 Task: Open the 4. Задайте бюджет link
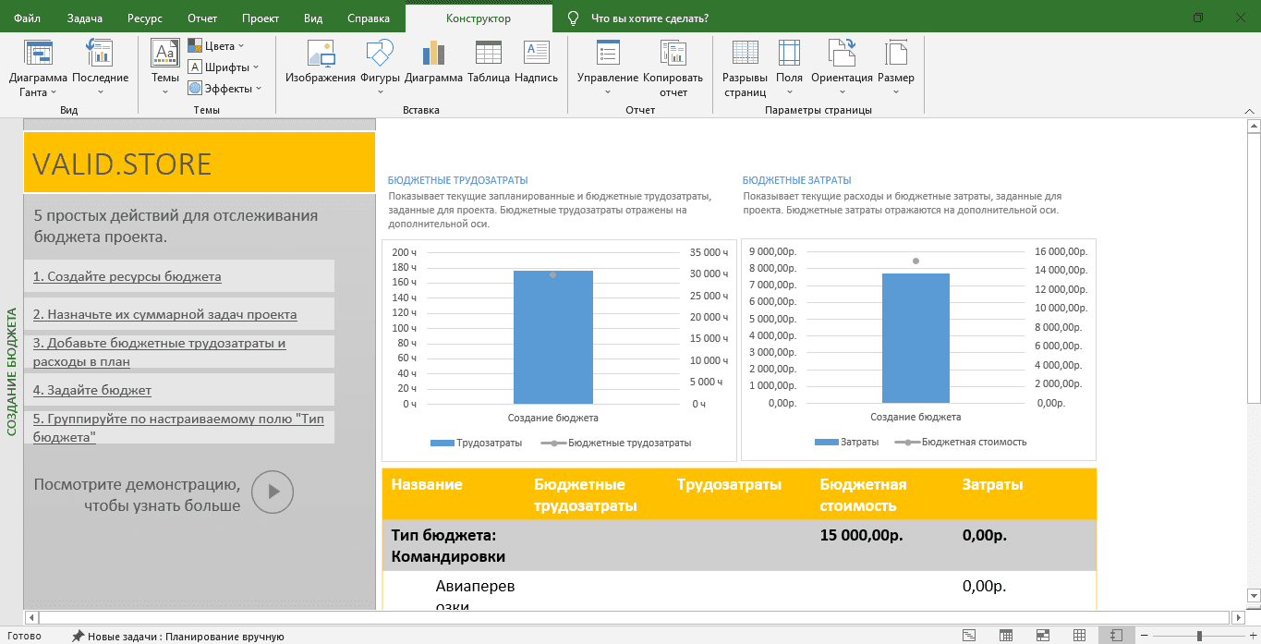point(92,390)
